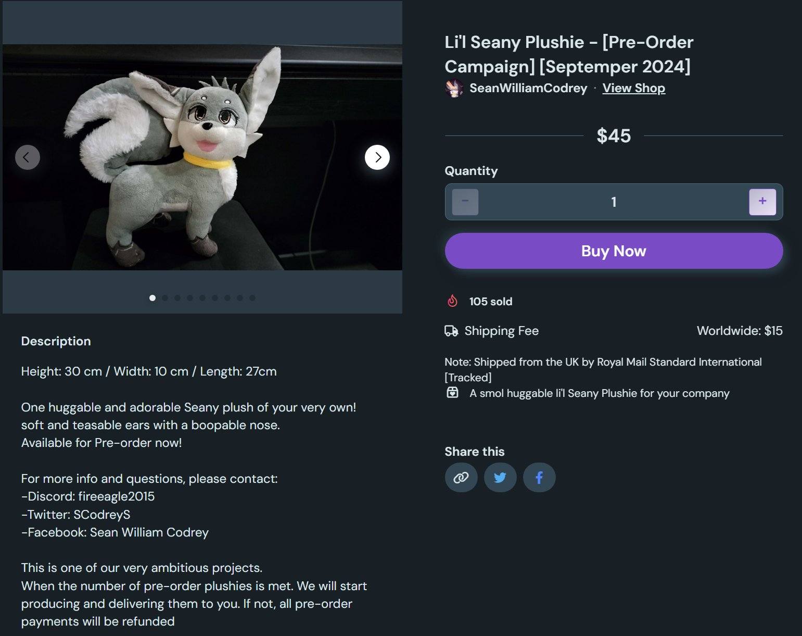Jump to the last carousel dot

coord(252,298)
